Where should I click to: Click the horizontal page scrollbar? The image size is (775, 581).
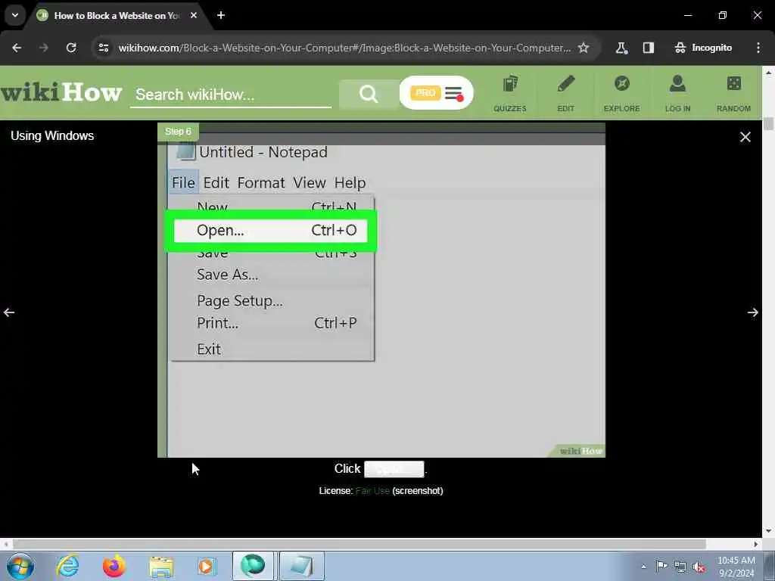359,544
